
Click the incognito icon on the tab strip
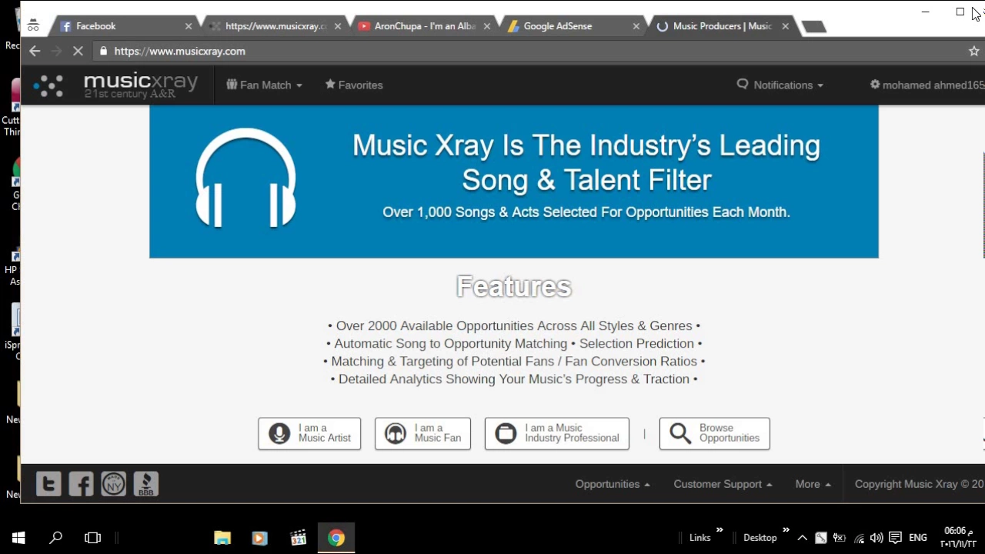point(32,25)
